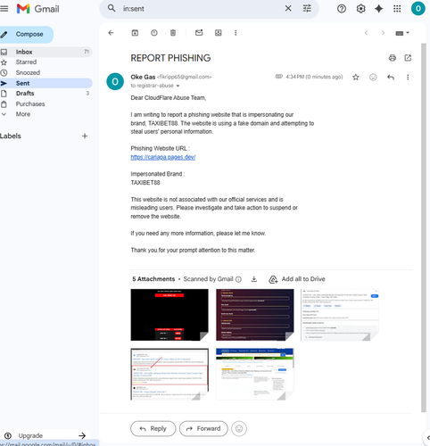Viewport: 430px width, 446px height.
Task: Print all with the printer icon
Action: point(393,58)
